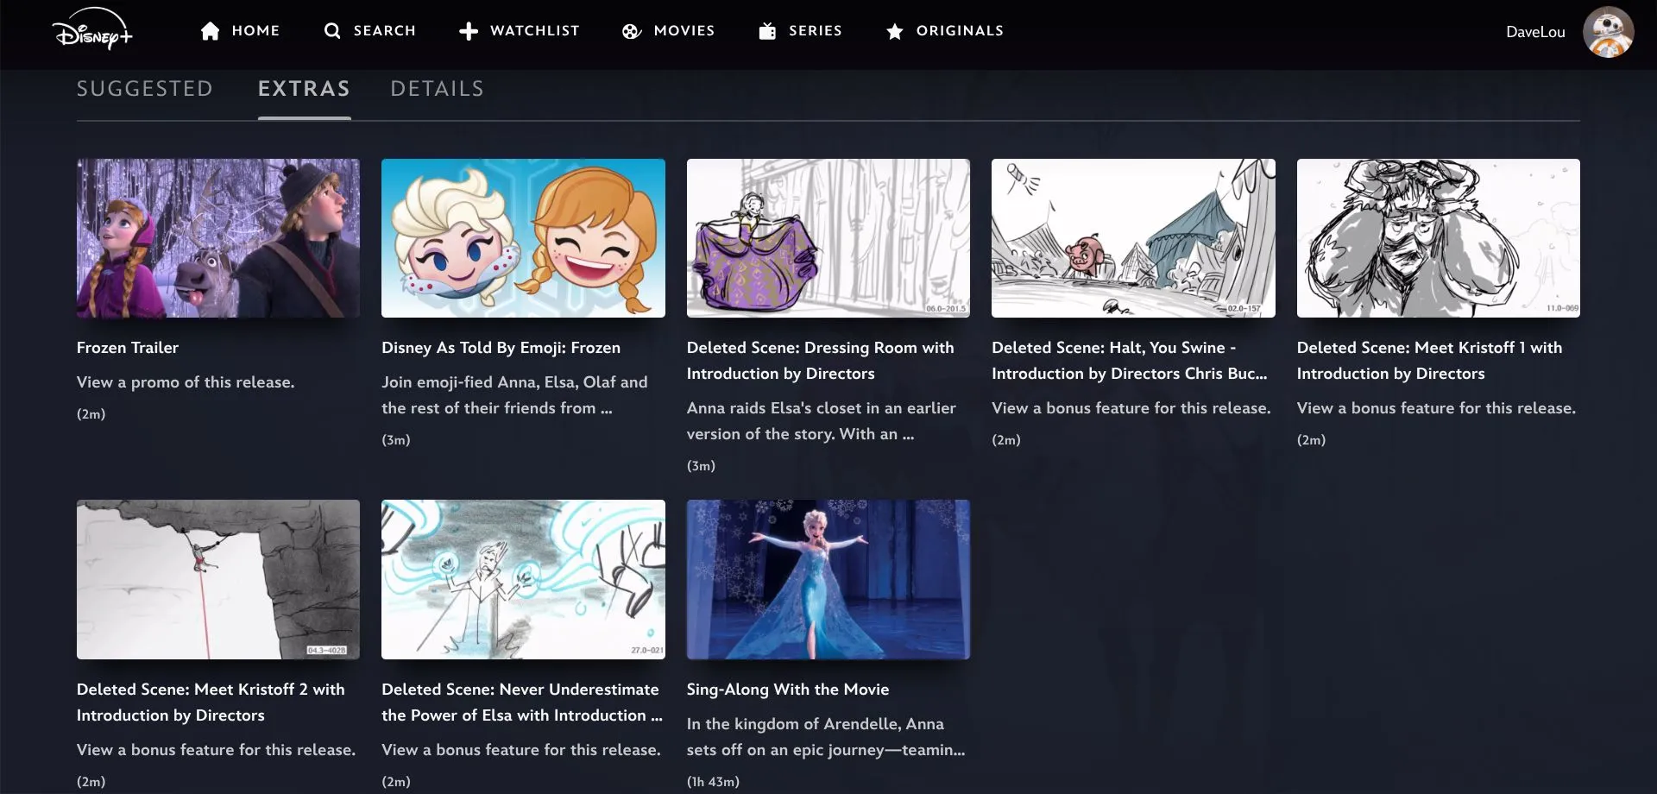Click 'Deleted Scene: Meet Kristoff 2' title
This screenshot has width=1657, height=794.
coord(211,703)
